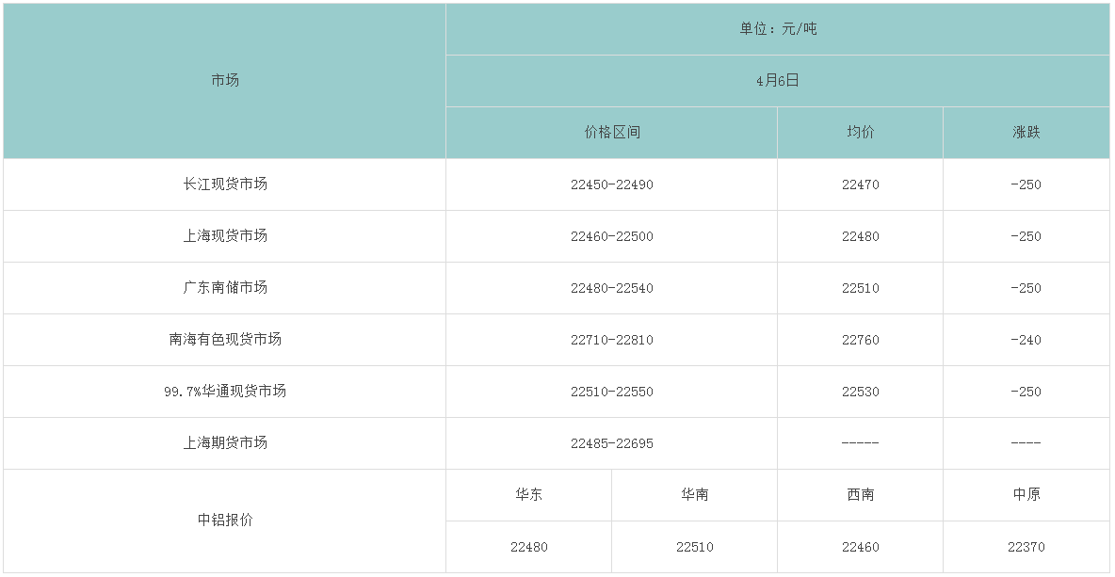Viewport: 1115px width, 577px height.
Task: Select the 上海期货市场 row label
Action: (x=225, y=443)
